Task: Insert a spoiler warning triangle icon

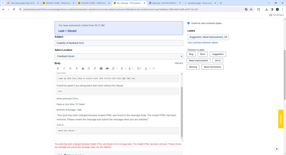Action: tap(83, 68)
